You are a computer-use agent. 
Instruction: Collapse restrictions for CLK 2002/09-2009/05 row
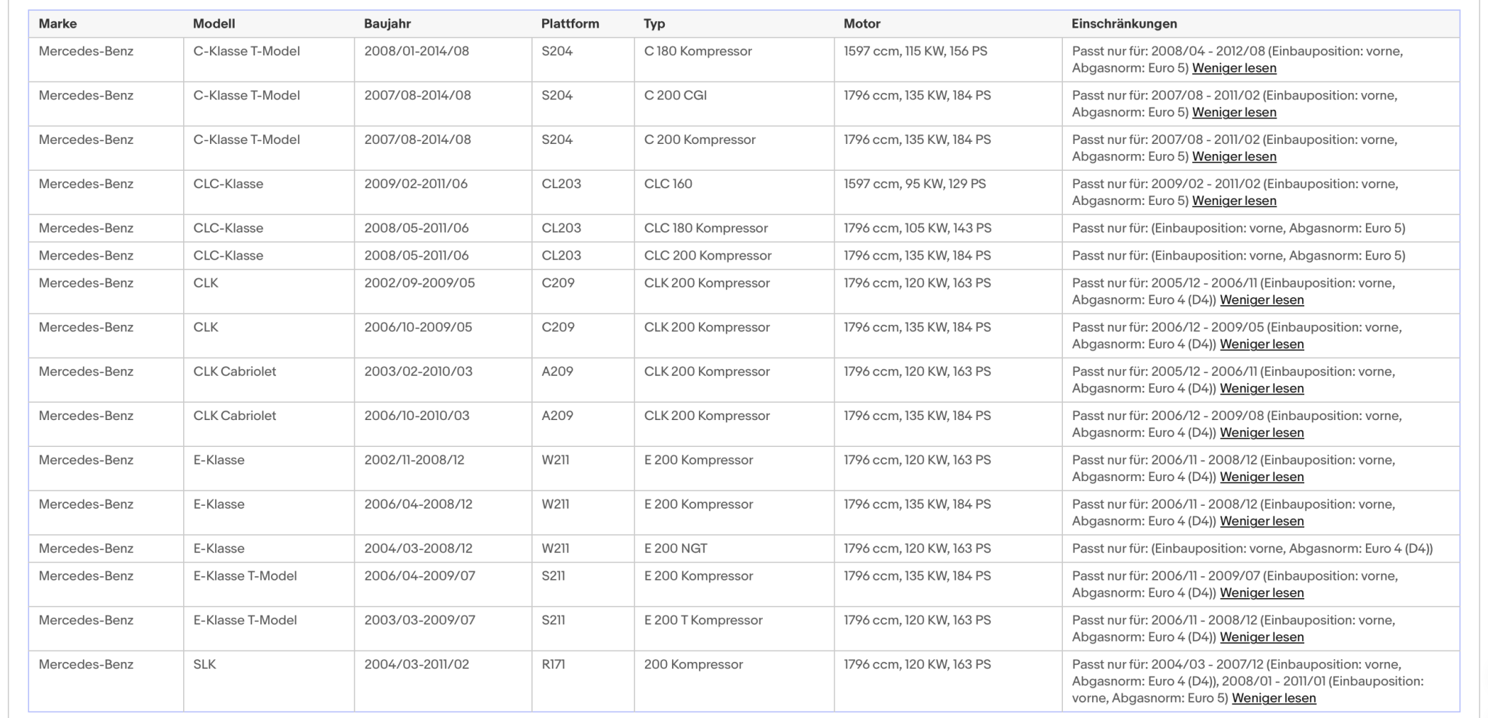point(1261,300)
